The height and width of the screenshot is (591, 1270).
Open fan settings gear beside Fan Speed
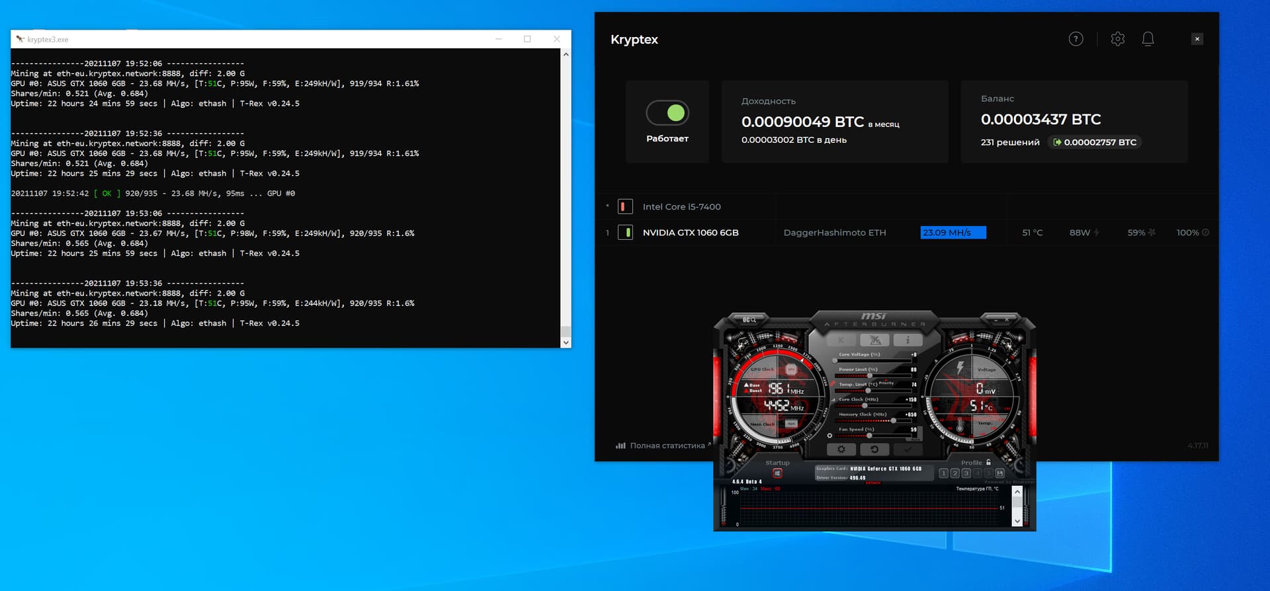[x=829, y=436]
